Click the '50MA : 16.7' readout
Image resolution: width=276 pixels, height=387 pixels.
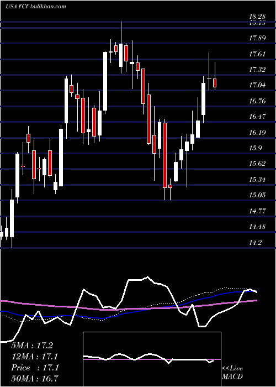click(x=35, y=378)
